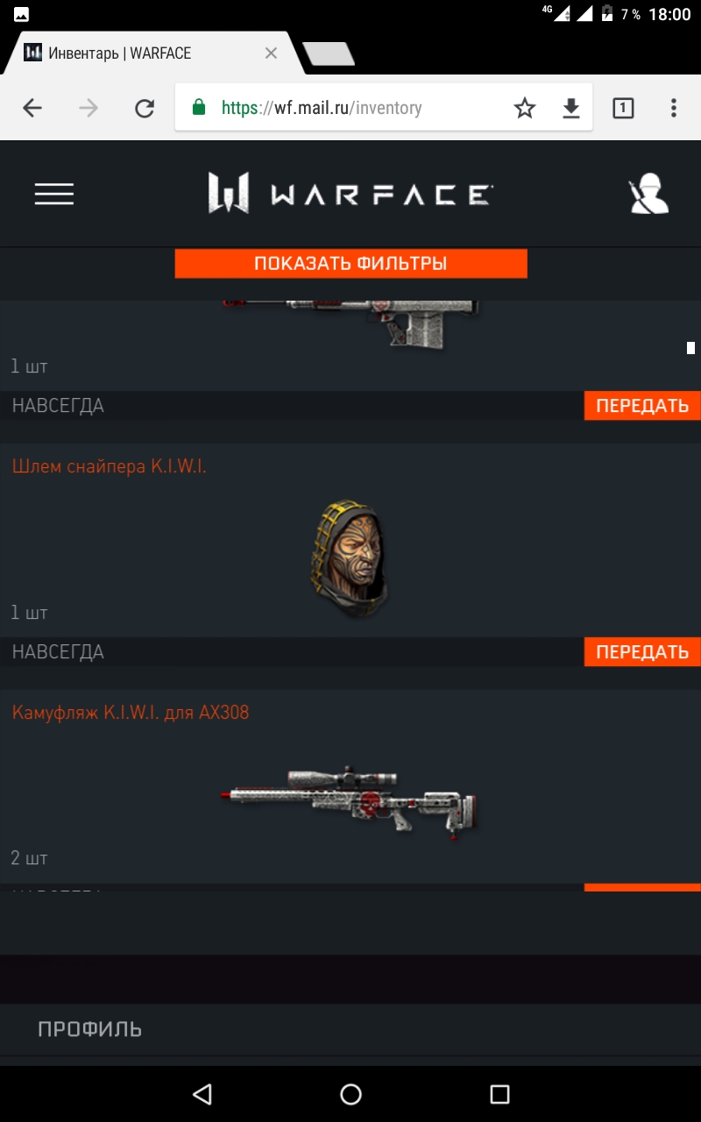Close the Инвентарь | WARFACE tab

[x=271, y=53]
